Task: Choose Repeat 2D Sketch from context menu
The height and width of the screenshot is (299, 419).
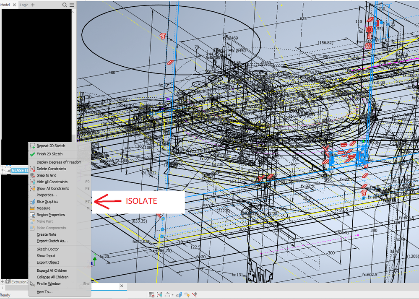Action: pos(60,146)
